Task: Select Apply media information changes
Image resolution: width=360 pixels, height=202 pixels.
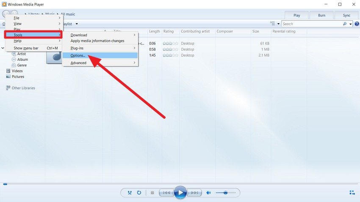Action: [x=100, y=41]
